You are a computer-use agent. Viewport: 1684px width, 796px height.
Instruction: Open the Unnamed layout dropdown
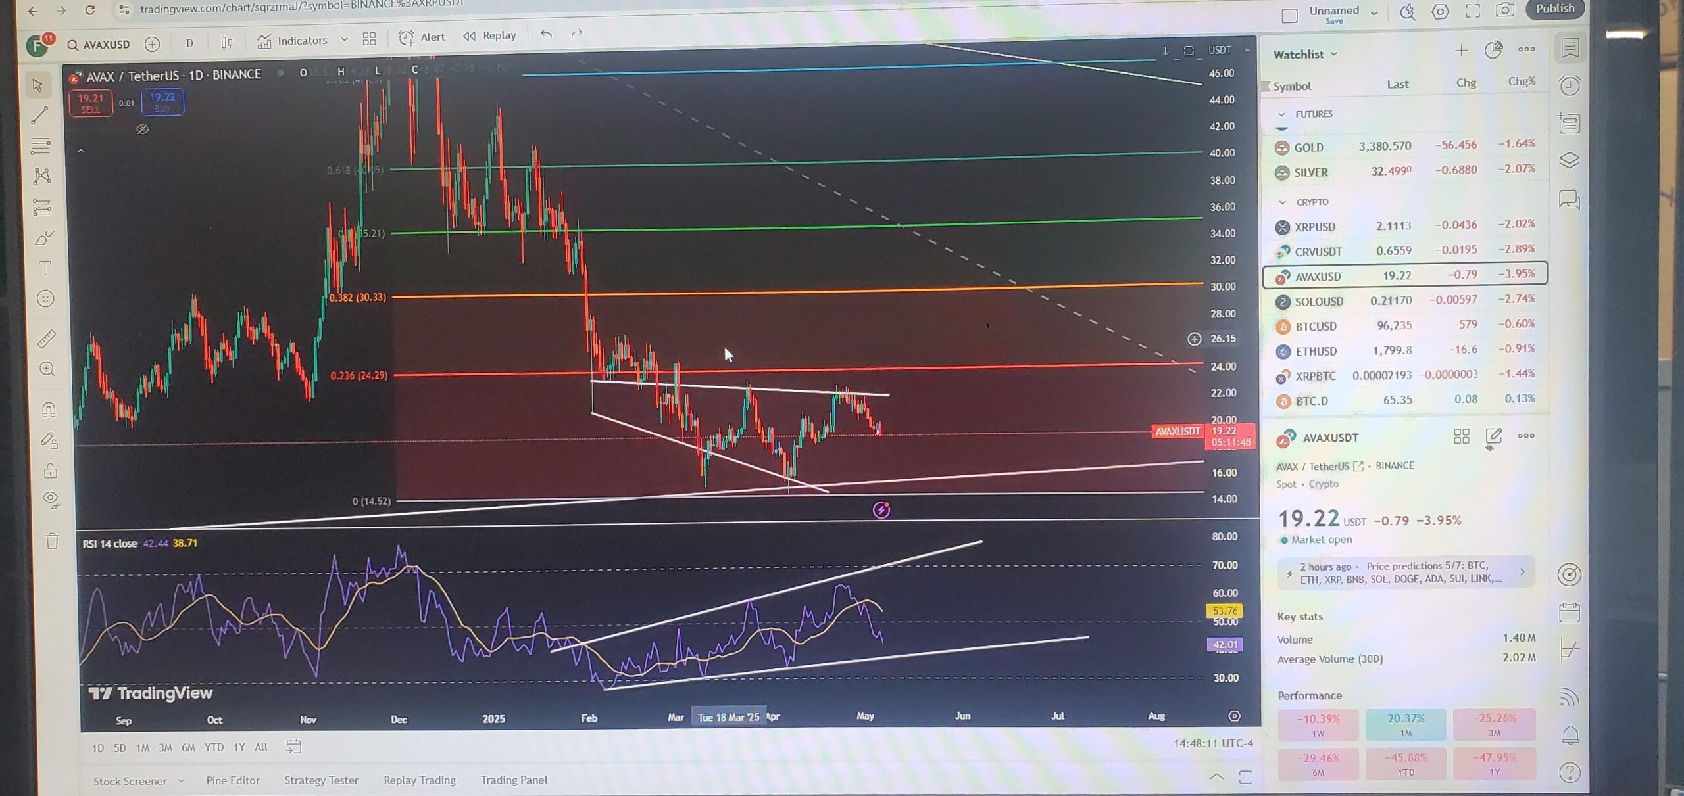(x=1374, y=12)
